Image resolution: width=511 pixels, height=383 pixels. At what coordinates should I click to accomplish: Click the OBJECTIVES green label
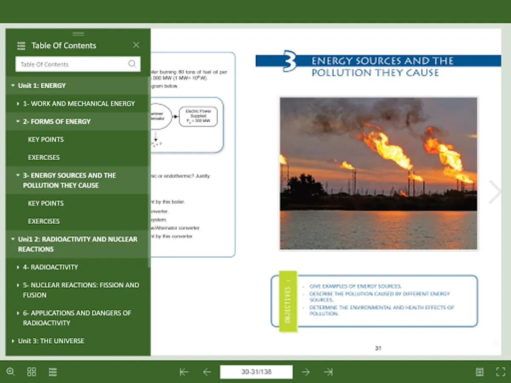(288, 301)
